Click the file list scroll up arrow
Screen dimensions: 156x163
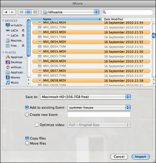[154, 80]
